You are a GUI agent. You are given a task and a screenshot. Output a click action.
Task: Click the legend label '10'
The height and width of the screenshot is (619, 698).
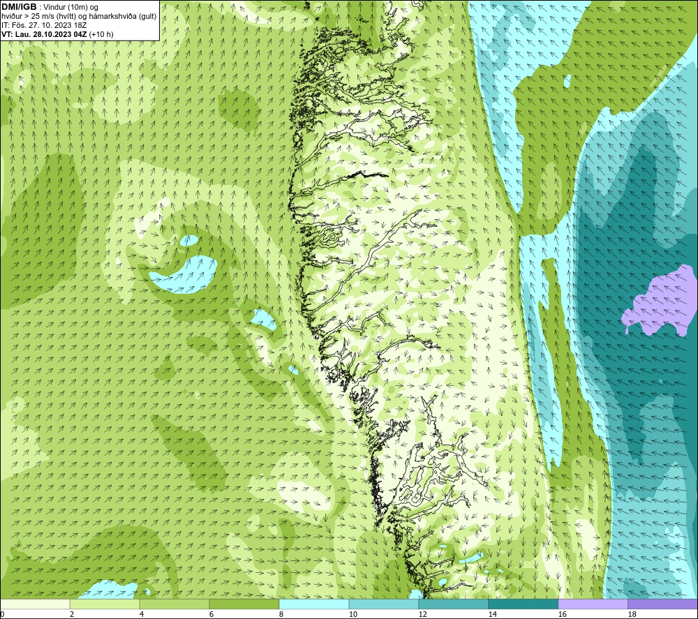[353, 615]
